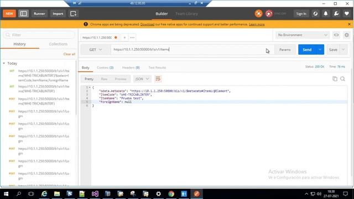Collapse the JSON object fold arrow

point(90,87)
